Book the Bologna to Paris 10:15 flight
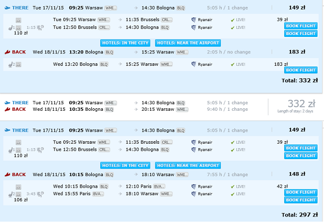This screenshot has width=324, height=222. [301, 192]
